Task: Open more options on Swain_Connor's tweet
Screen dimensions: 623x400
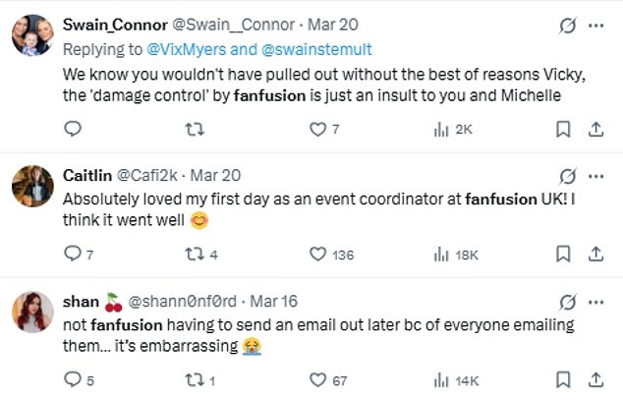Action: coord(596,25)
